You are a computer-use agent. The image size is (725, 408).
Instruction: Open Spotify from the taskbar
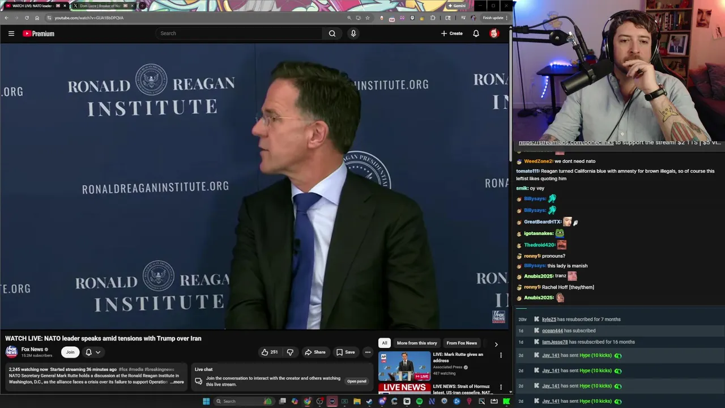pos(419,401)
